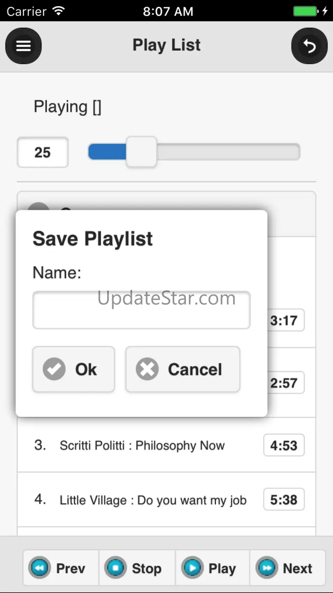The image size is (333, 593).
Task: Click the checkmark icon on Ok
Action: [54, 369]
